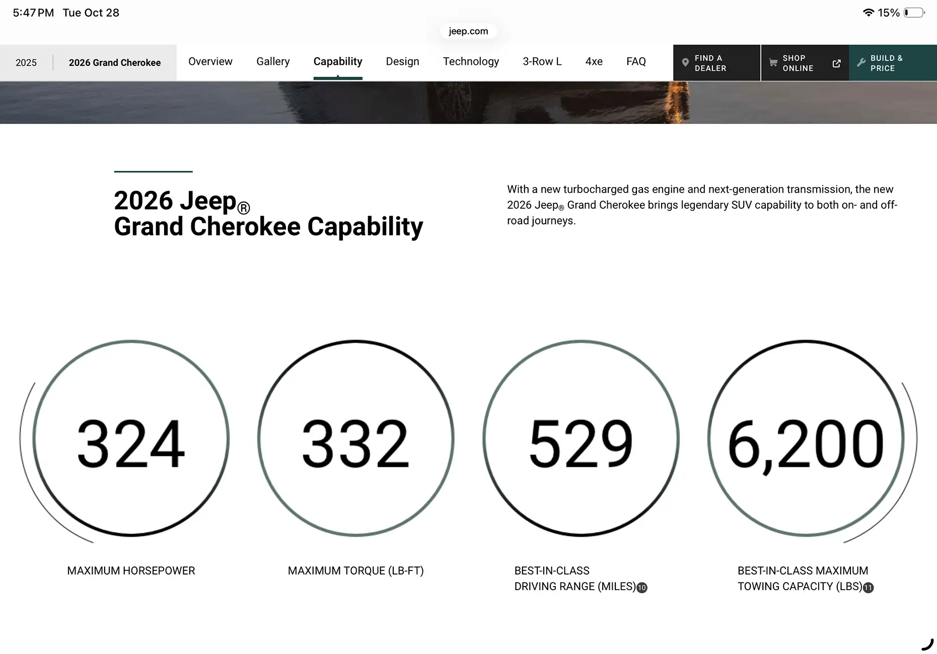This screenshot has width=937, height=654.
Task: Open the Design section
Action: (402, 61)
